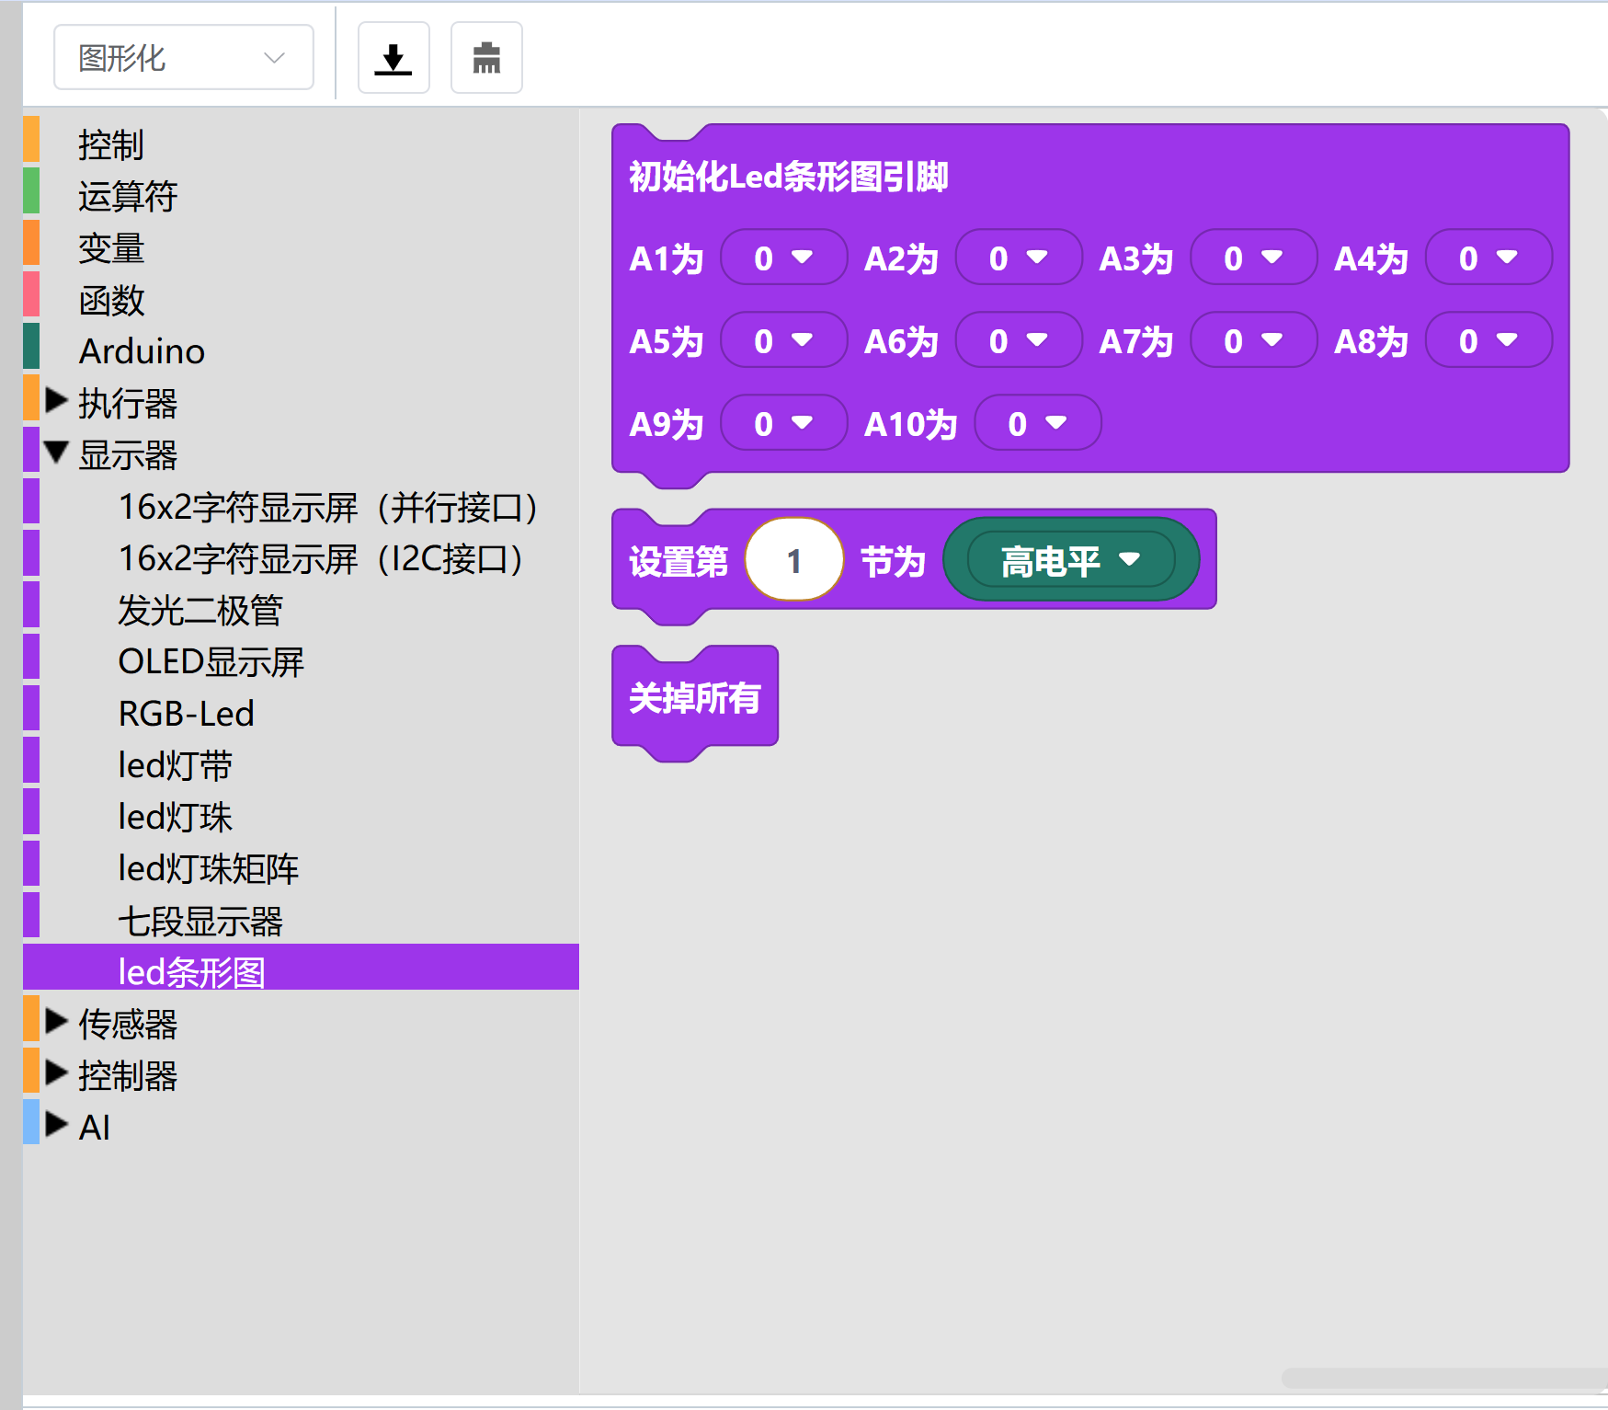The image size is (1608, 1410).
Task: Click the 关掉所有 block
Action: (695, 698)
